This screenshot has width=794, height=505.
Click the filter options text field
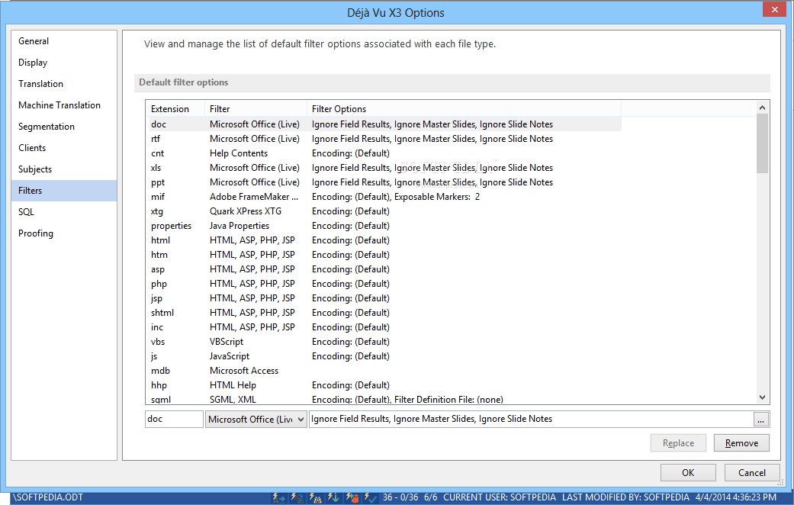click(531, 419)
